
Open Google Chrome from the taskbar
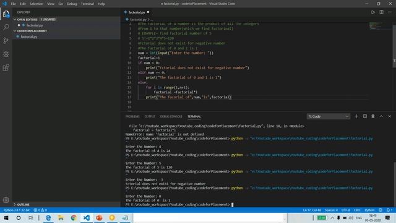tap(74, 218)
